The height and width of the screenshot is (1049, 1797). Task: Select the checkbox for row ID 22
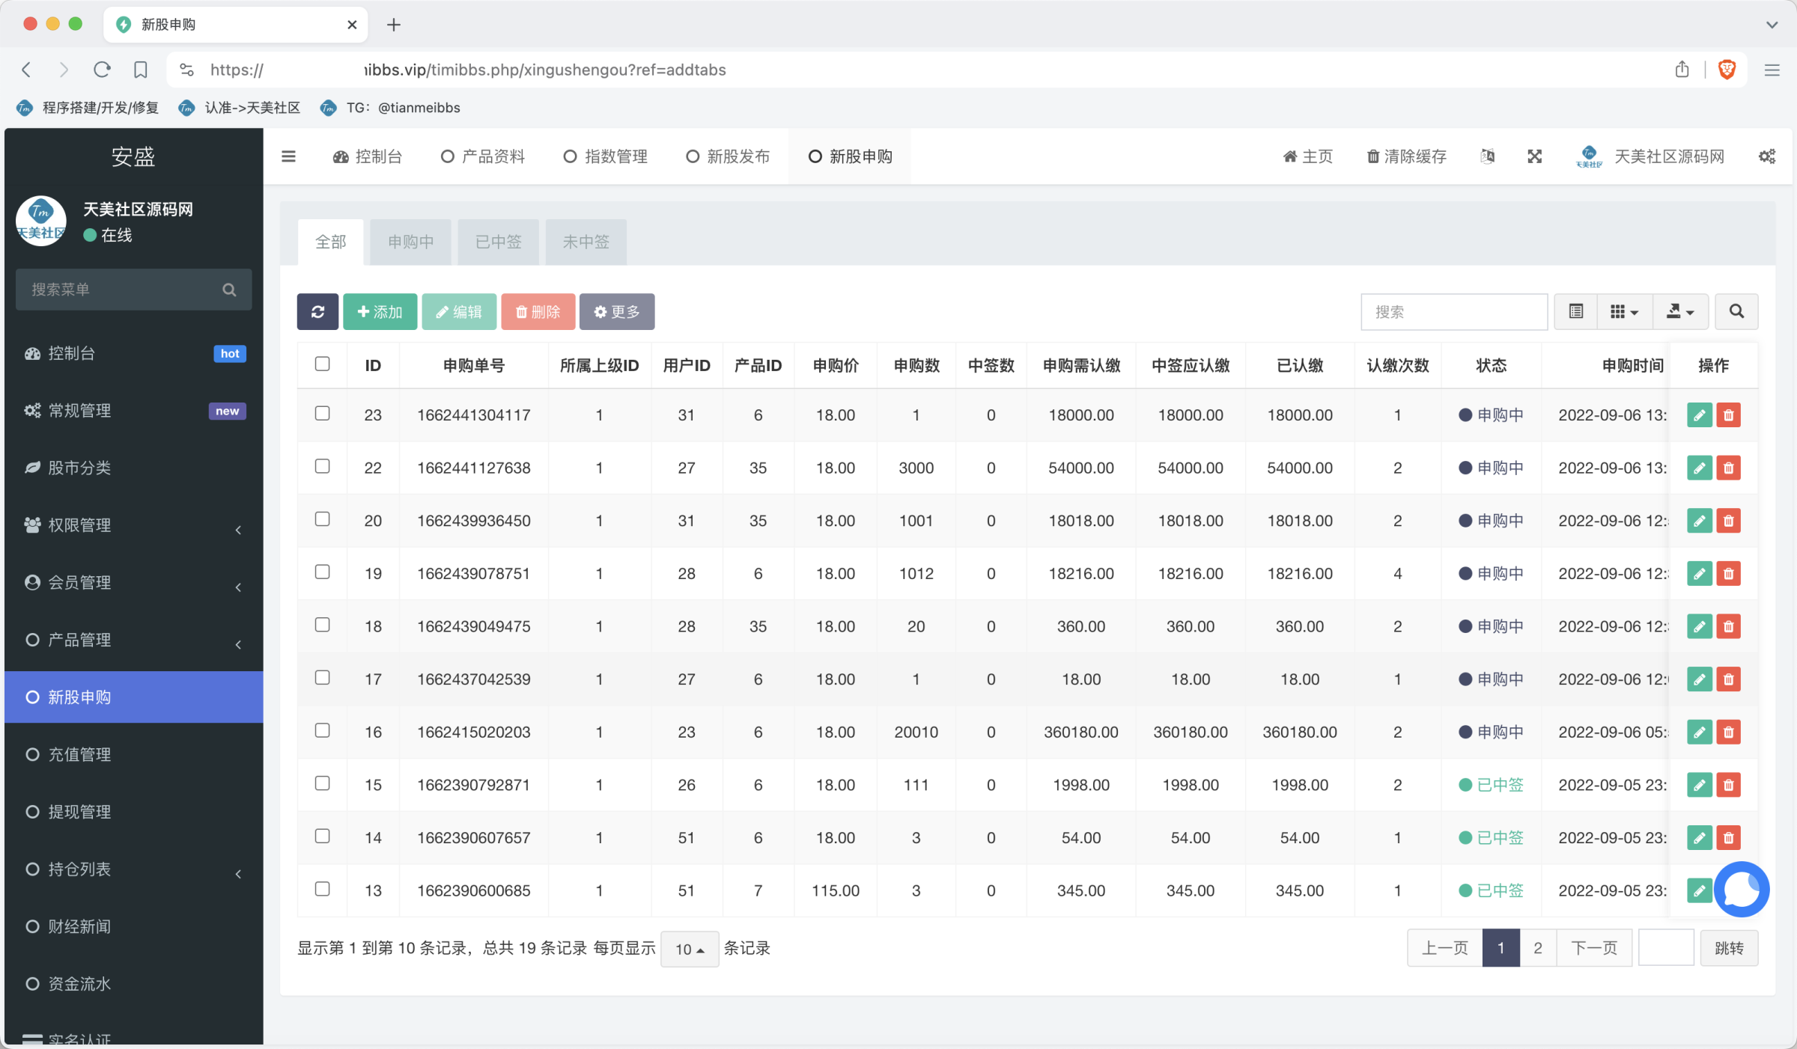click(323, 467)
